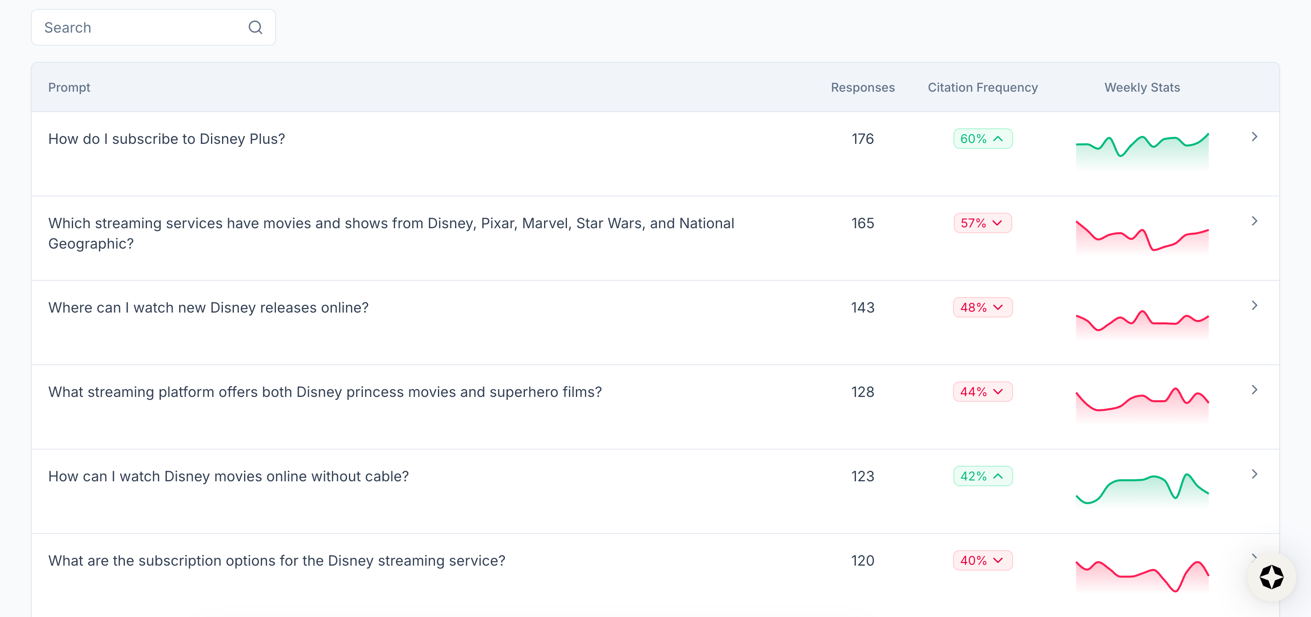Expand the National Geographic prompt row chevron
The image size is (1311, 617).
coord(1254,221)
